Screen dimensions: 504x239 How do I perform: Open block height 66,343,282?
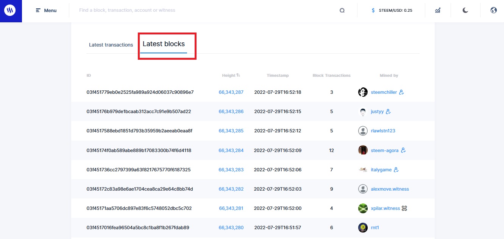(231, 189)
